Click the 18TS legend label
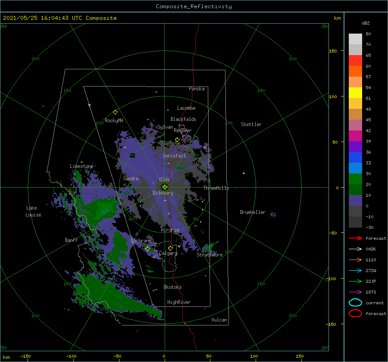 [x=371, y=292]
